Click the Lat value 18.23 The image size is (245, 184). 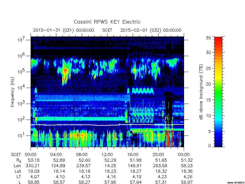point(110,171)
